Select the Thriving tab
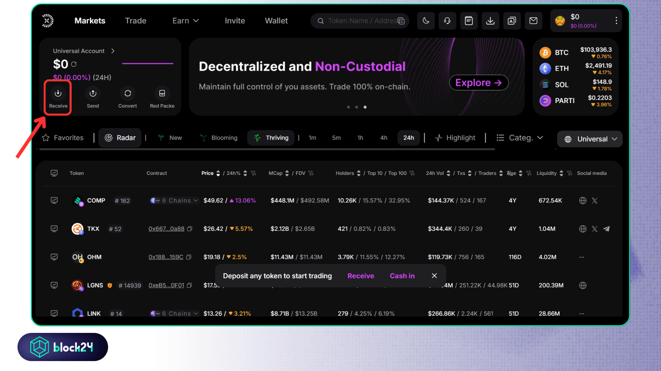Viewport: 661px width, 371px height. click(x=271, y=138)
